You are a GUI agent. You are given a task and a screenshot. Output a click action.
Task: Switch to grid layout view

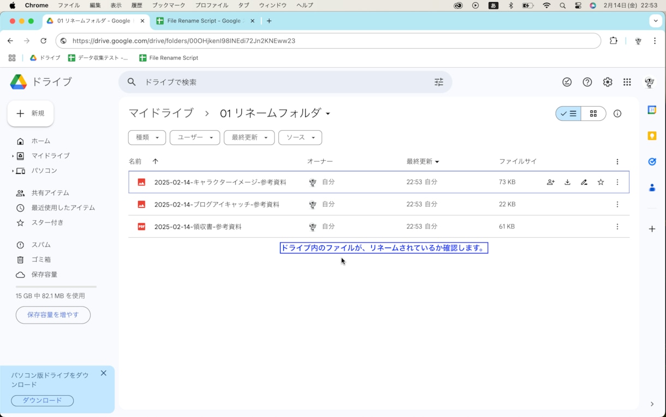[593, 114]
